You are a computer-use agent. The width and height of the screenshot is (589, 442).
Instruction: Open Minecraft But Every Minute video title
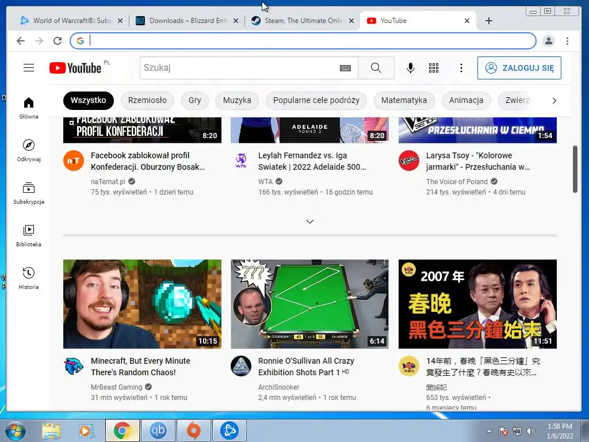(x=140, y=367)
